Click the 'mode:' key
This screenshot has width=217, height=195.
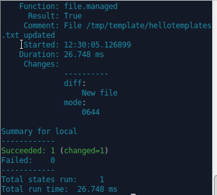pyautogui.click(x=75, y=103)
